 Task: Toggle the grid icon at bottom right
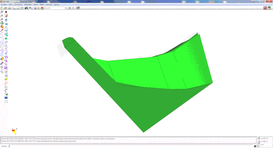point(258,146)
